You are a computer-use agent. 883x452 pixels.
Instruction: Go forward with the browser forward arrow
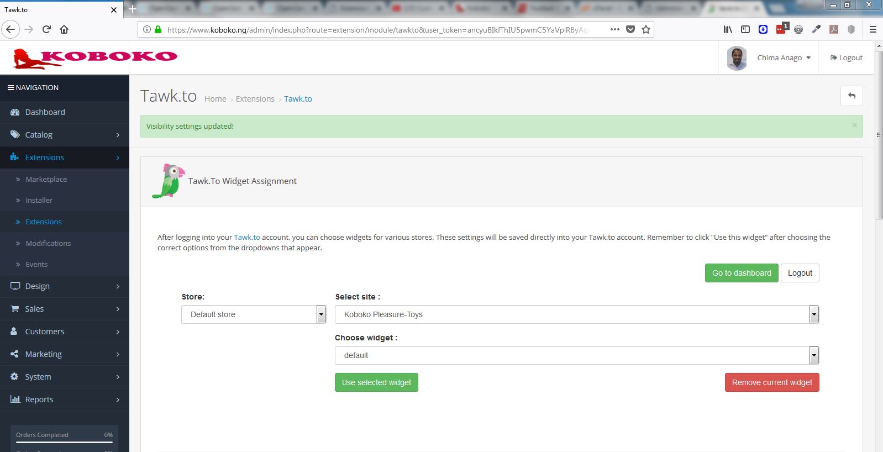click(29, 29)
